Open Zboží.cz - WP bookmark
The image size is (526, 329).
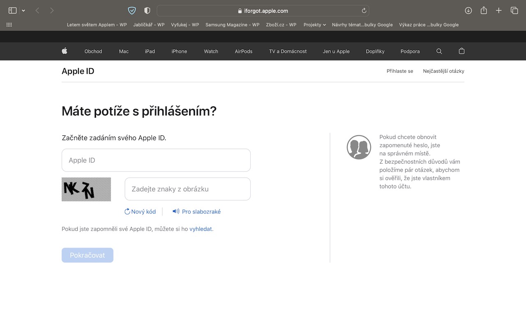tap(281, 25)
